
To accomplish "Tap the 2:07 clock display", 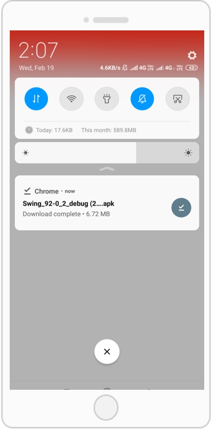I will (x=38, y=50).
